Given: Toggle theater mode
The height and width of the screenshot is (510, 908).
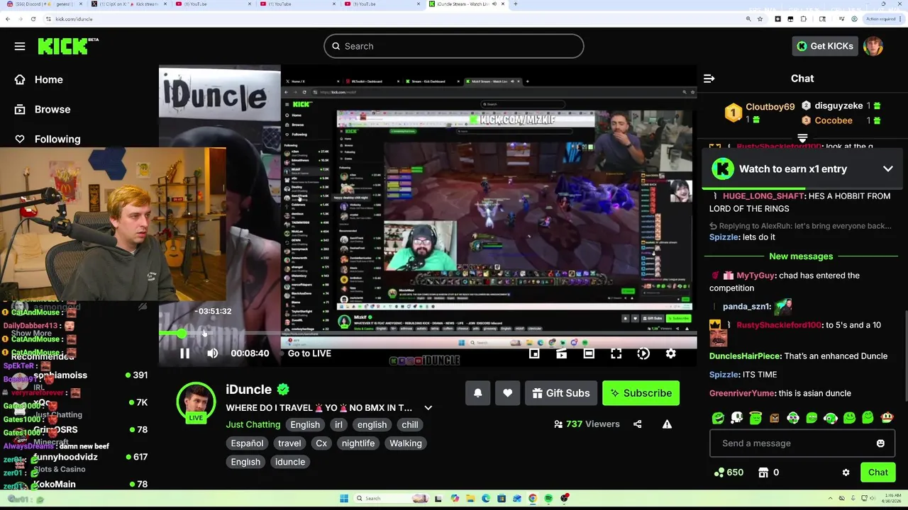Looking at the screenshot, I should point(589,353).
